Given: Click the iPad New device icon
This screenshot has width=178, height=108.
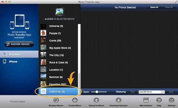Looking at the screenshot, I should 5,54.
